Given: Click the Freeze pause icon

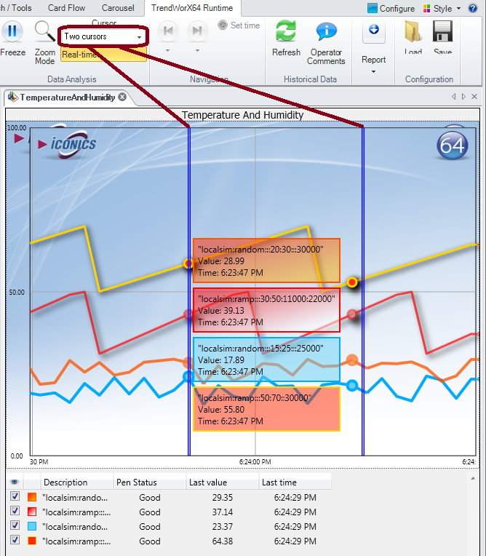Looking at the screenshot, I should (x=12, y=33).
